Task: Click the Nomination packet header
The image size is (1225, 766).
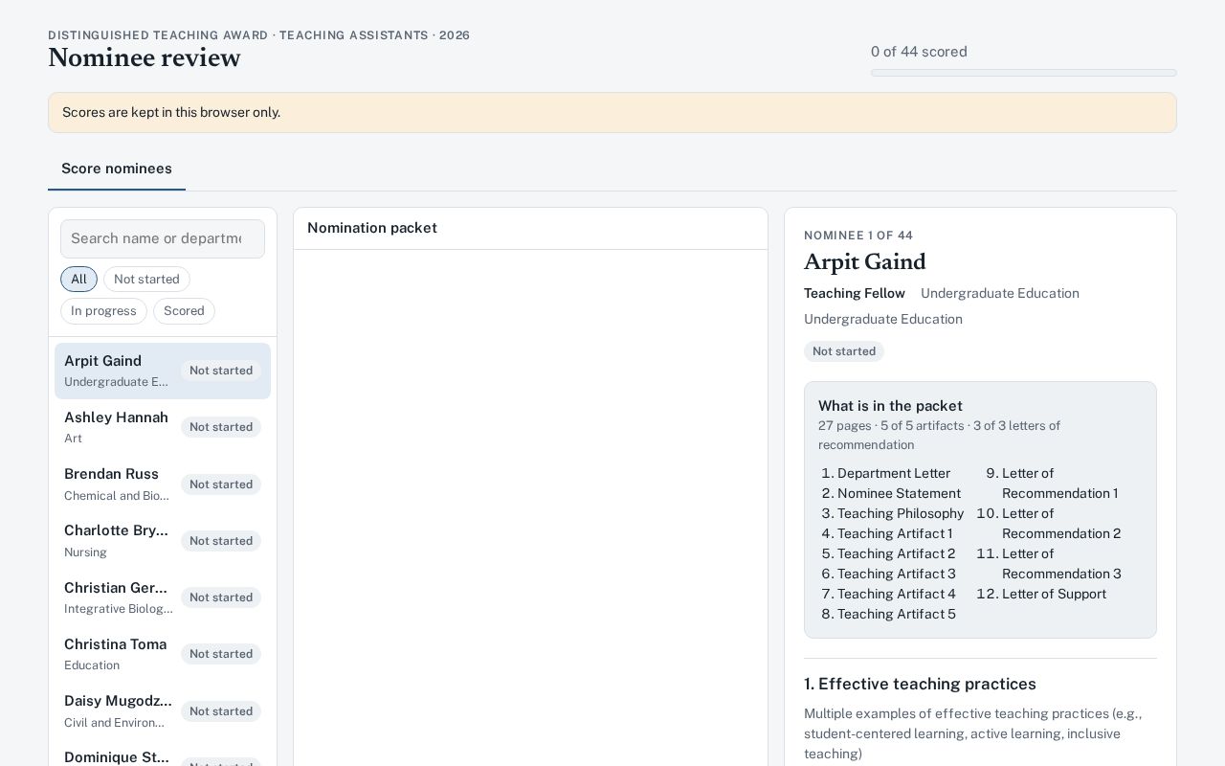Action: 372,228
